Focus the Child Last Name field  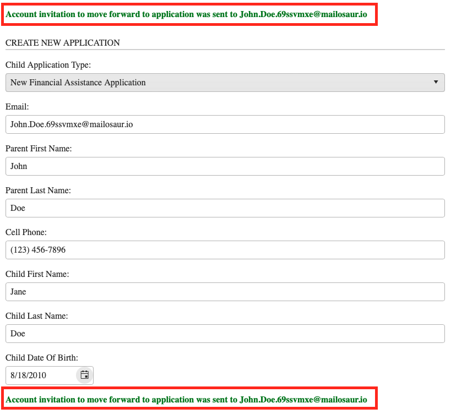(225, 334)
